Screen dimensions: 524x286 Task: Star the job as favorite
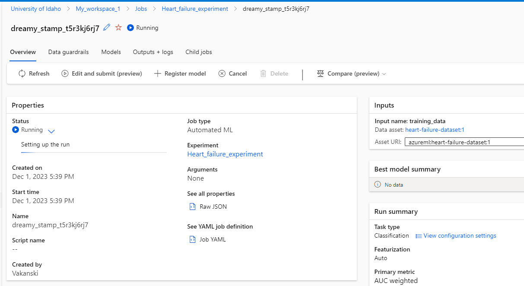[x=118, y=28]
